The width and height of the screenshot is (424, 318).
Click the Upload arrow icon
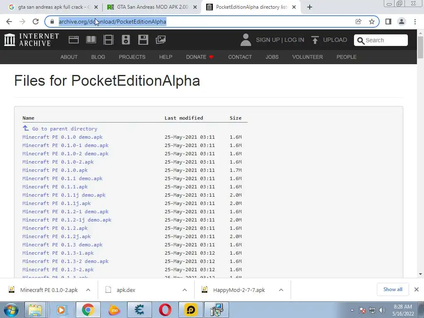tap(315, 40)
